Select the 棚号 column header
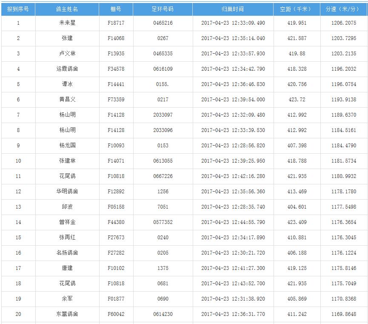368x324 pixels. pyautogui.click(x=116, y=9)
